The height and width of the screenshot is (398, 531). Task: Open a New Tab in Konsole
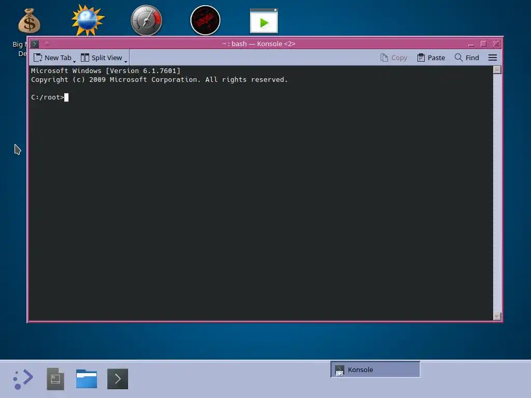(x=52, y=58)
